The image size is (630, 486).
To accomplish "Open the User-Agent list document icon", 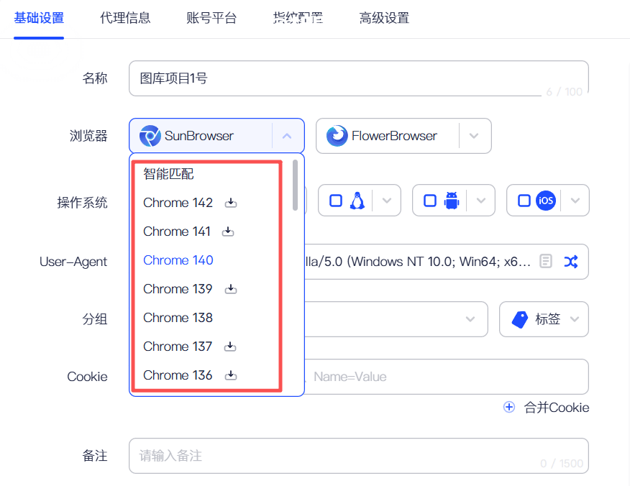I will pos(547,262).
